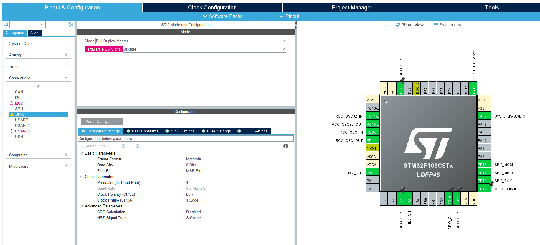Switch to the A->Z list tab
This screenshot has height=245, width=540.
pos(34,33)
